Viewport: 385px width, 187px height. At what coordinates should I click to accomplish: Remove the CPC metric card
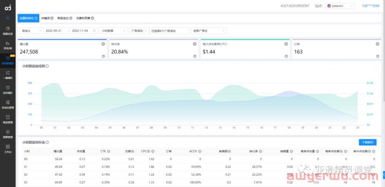pyautogui.click(x=286, y=44)
